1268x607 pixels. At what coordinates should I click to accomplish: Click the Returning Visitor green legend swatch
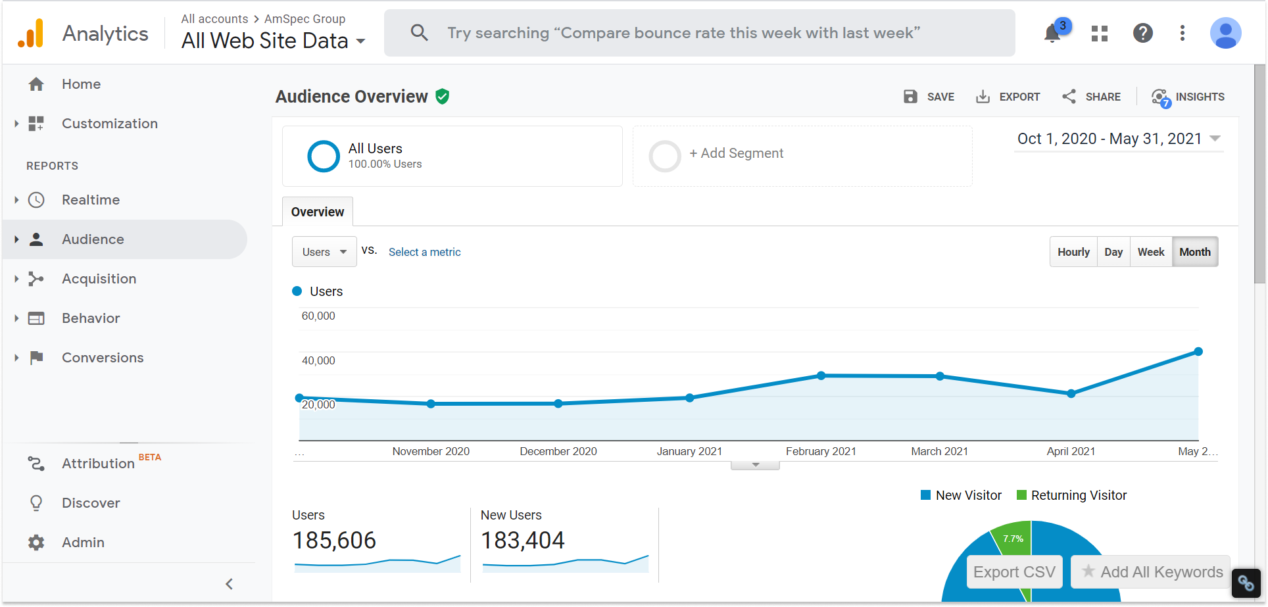pos(1021,495)
